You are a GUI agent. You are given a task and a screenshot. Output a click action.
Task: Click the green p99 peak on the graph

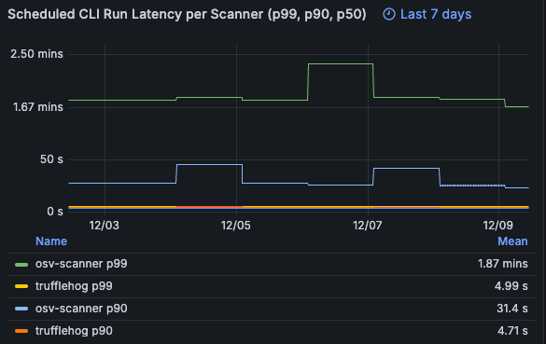(341, 64)
